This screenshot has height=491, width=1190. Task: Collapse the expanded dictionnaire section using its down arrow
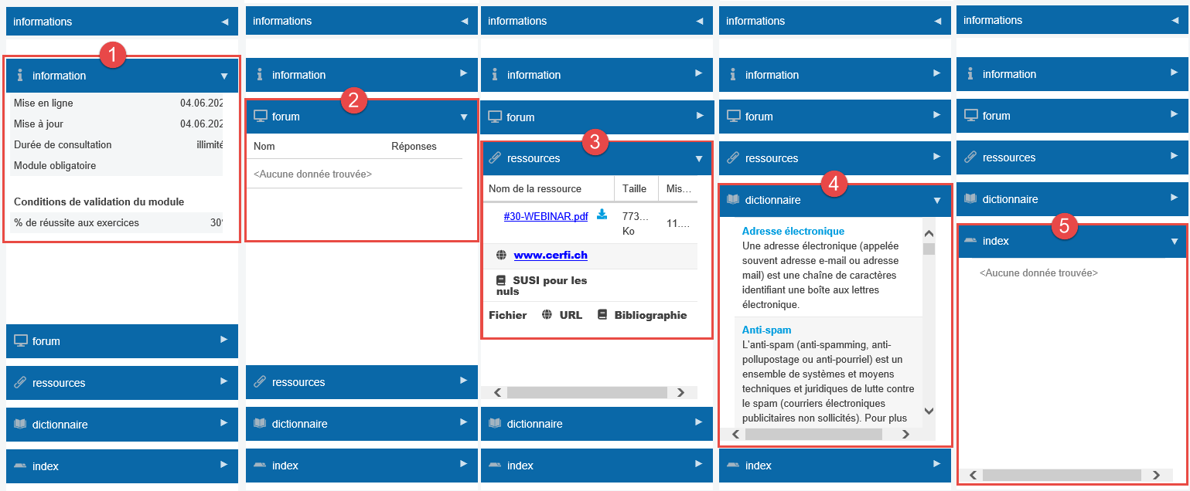click(937, 200)
